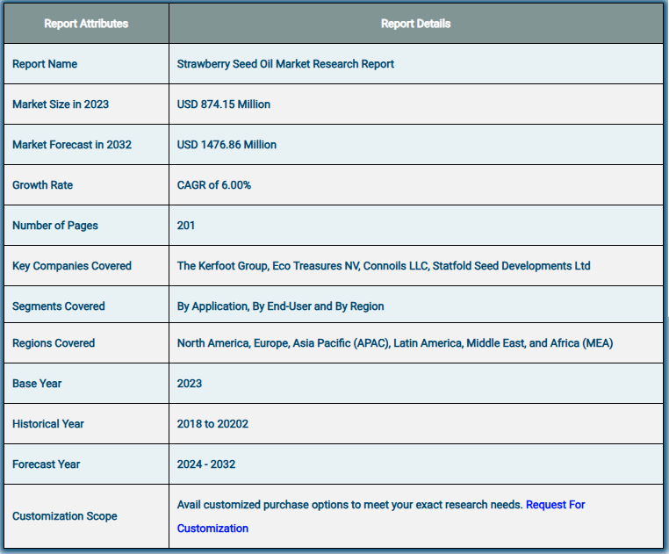
Task: Select the USD 1476.86 Million value
Action: point(227,145)
